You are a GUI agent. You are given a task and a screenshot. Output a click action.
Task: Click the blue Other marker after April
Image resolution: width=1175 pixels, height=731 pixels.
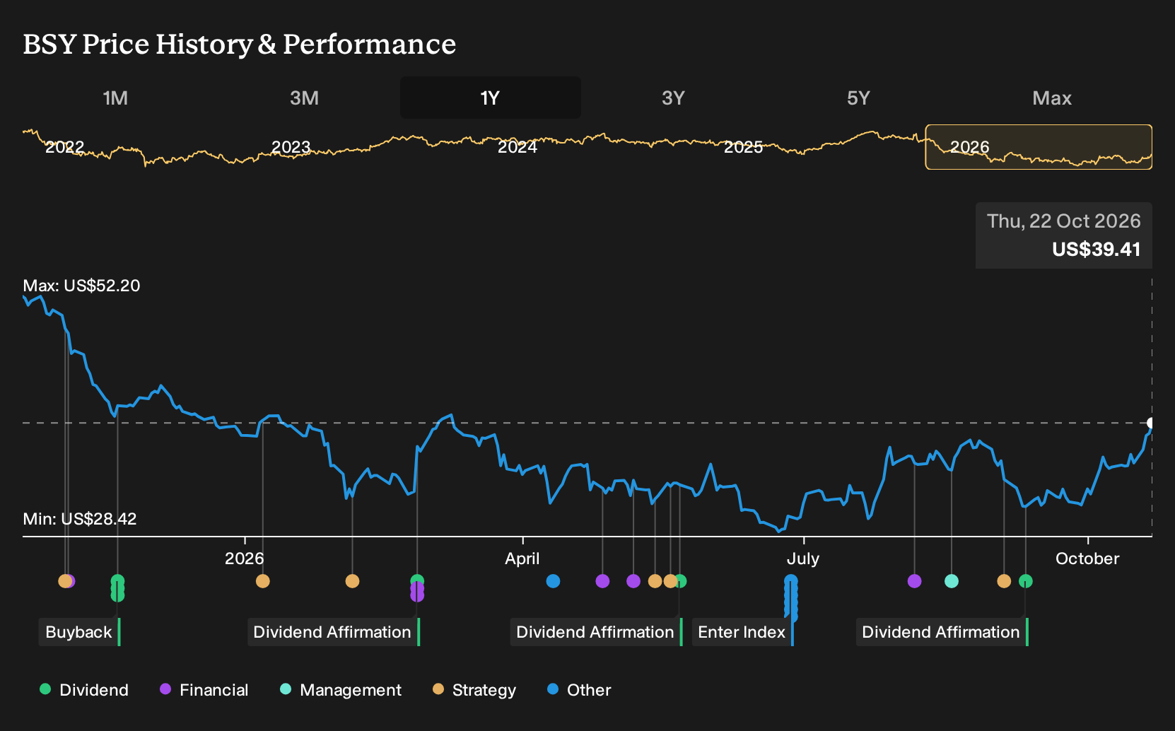point(553,581)
